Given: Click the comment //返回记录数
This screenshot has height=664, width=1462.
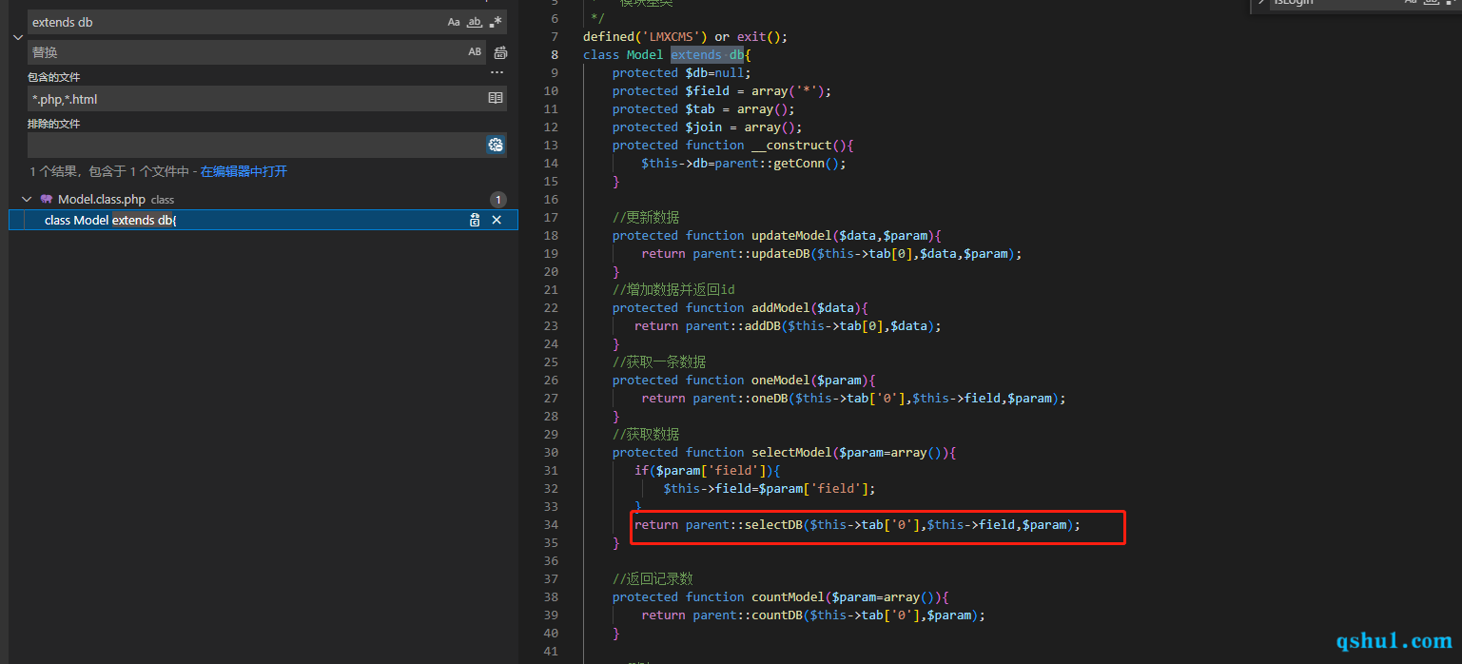Looking at the screenshot, I should [653, 579].
